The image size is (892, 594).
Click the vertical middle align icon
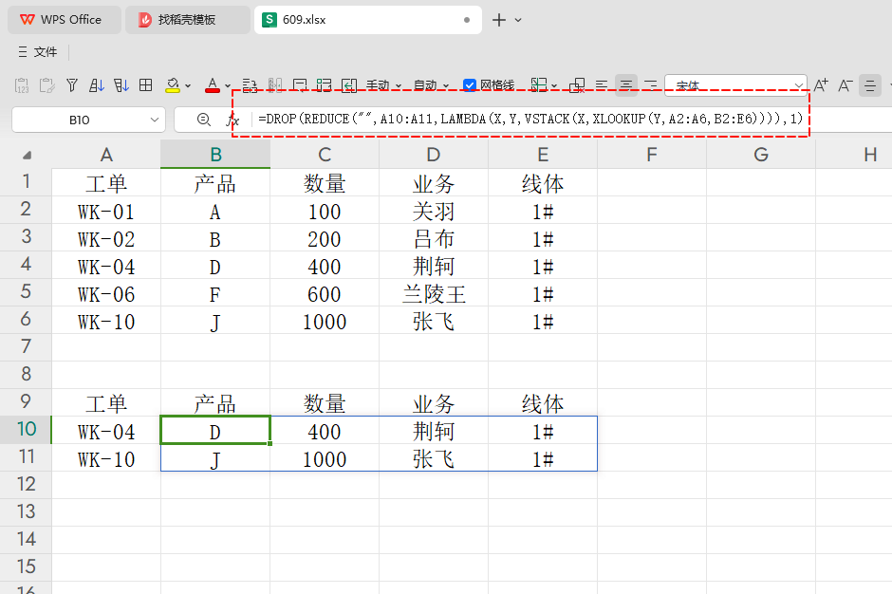point(870,85)
